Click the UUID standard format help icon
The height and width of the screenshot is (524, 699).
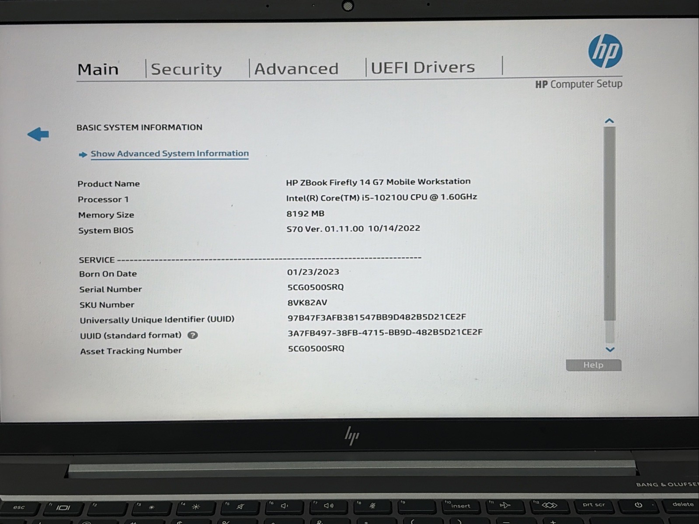[193, 335]
